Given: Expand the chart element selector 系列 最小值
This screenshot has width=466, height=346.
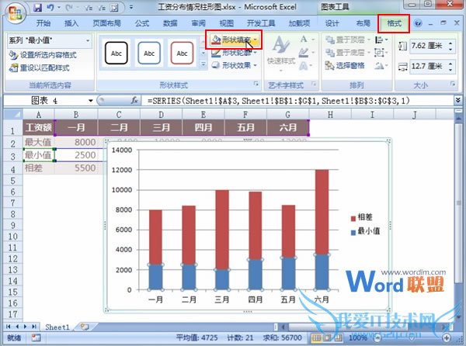Looking at the screenshot, I should coord(88,40).
